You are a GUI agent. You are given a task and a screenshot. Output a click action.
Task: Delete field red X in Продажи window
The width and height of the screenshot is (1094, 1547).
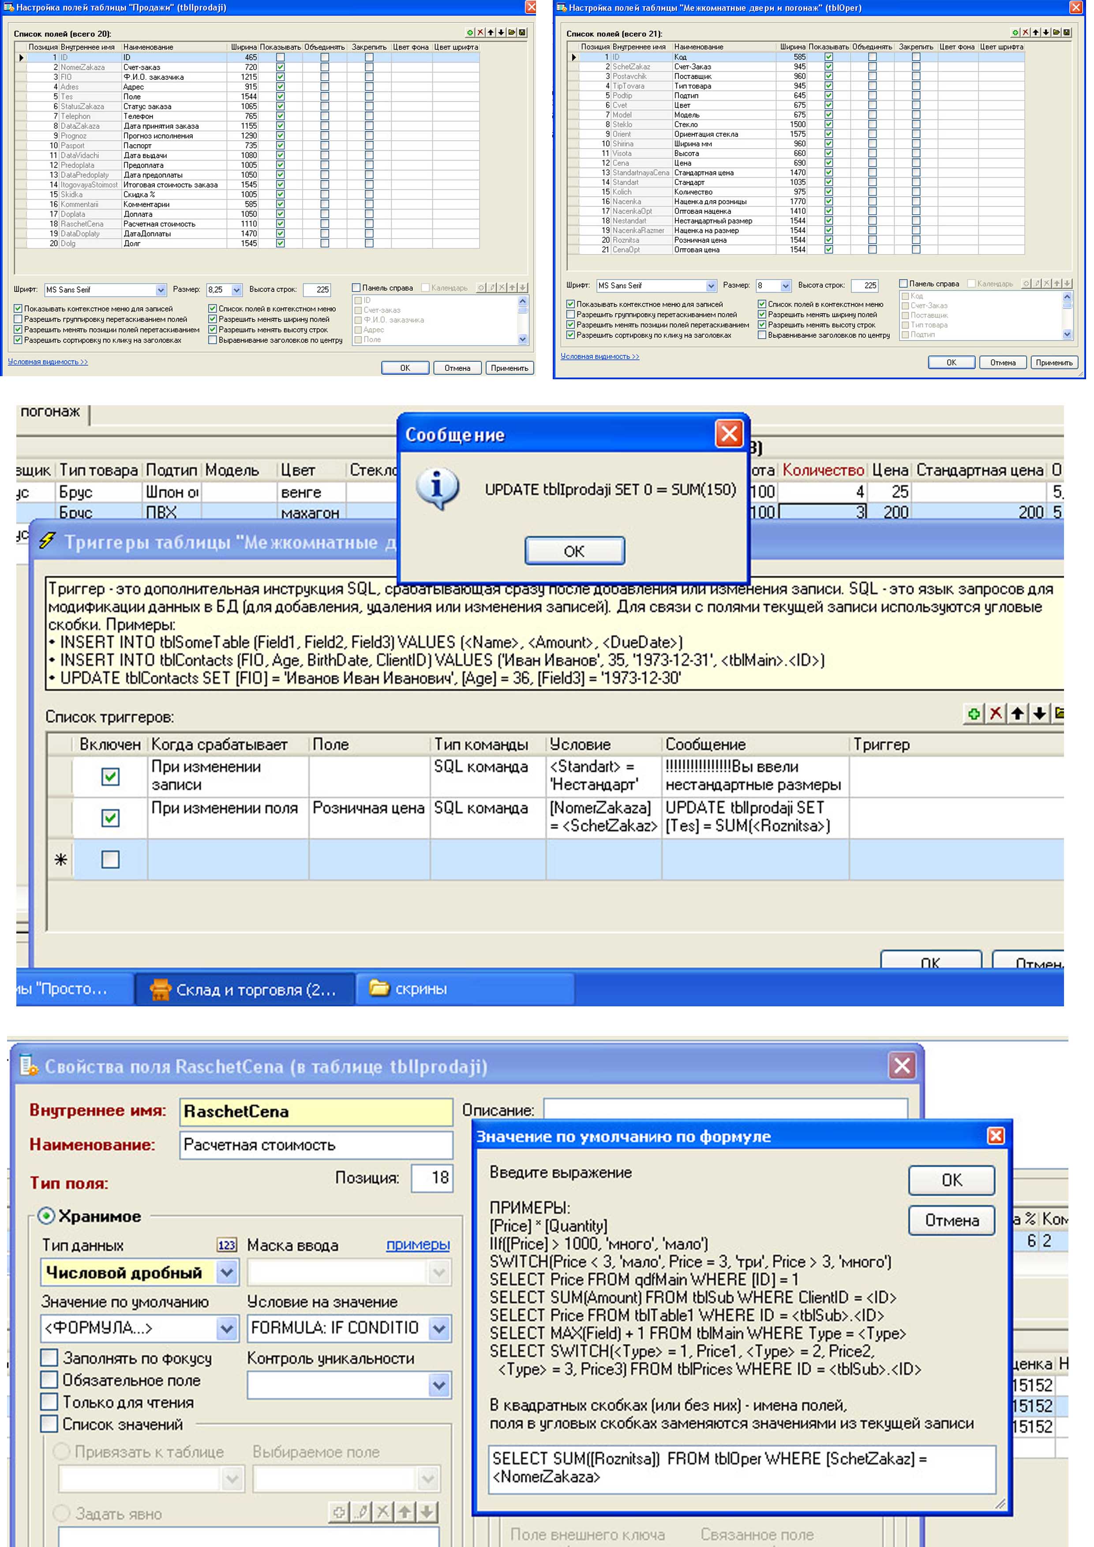point(480,32)
